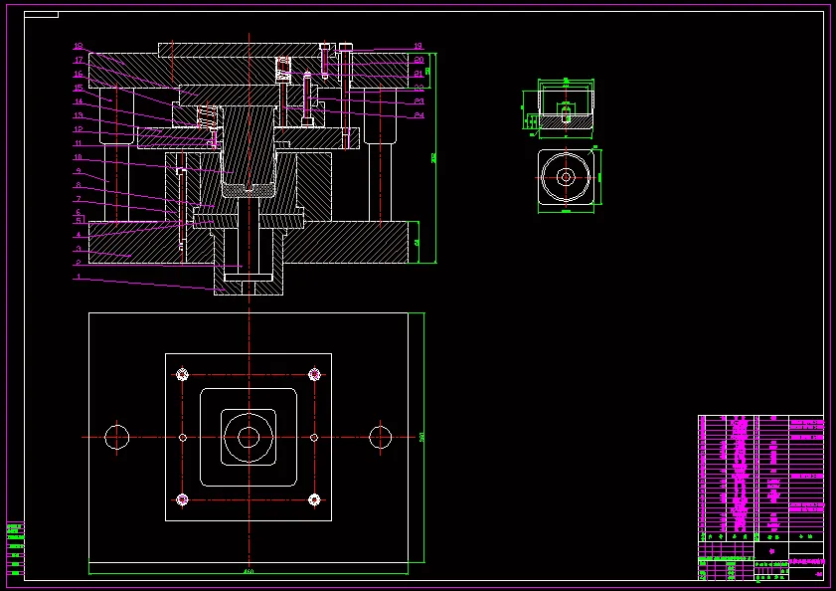Click balloon number 21 on the right
The height and width of the screenshot is (591, 836).
click(x=418, y=74)
